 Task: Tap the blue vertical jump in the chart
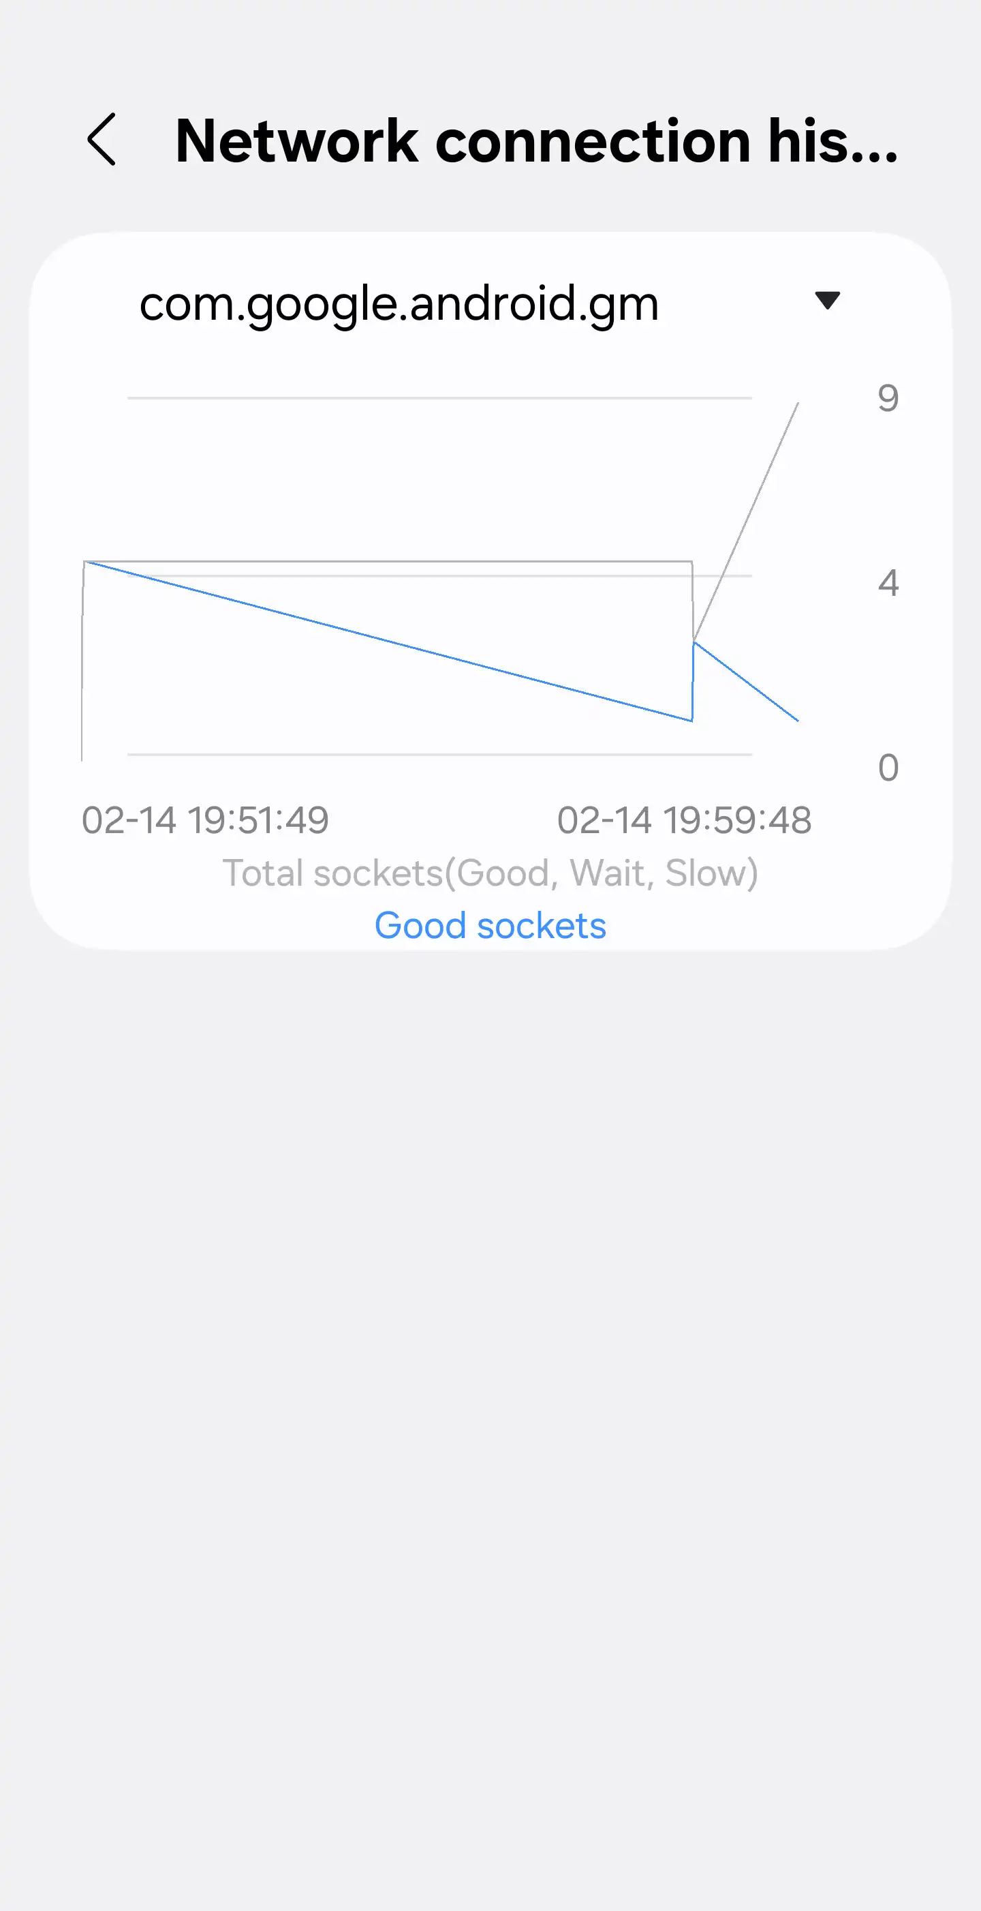(x=693, y=682)
